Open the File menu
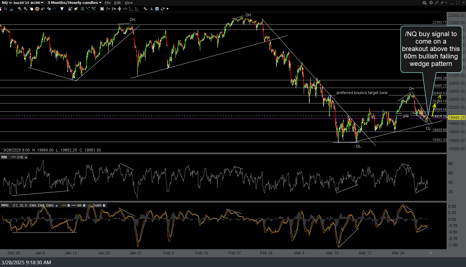The width and height of the screenshot is (466, 267). (108, 2)
